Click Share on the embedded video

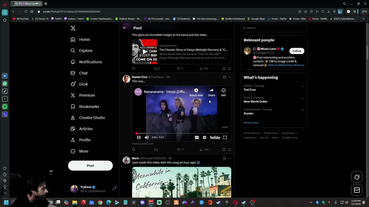pyautogui.click(x=212, y=92)
